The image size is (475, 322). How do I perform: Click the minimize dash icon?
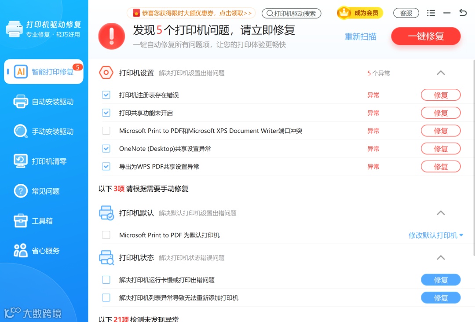tap(447, 13)
